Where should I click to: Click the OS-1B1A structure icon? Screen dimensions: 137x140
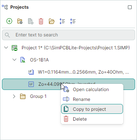(x=23, y=60)
